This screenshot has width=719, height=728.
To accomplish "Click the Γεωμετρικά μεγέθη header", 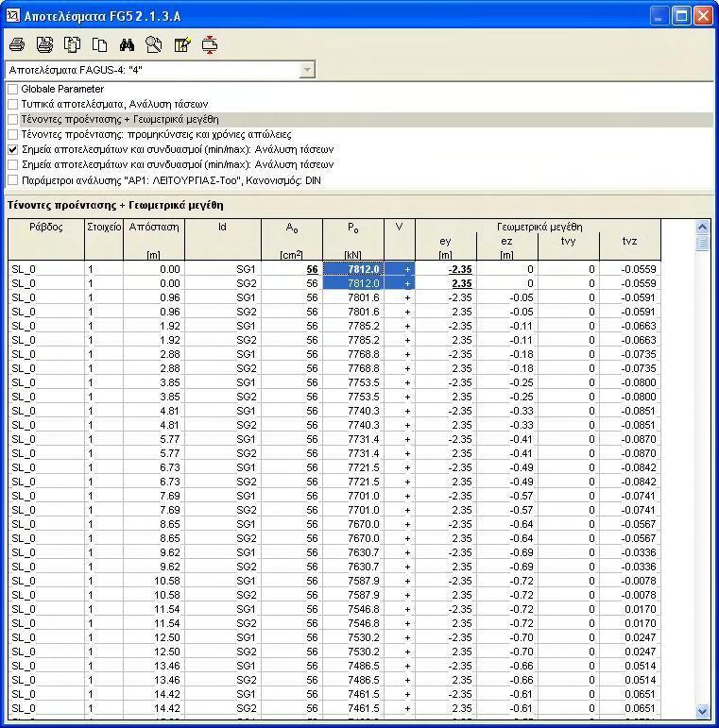I will coord(539,227).
